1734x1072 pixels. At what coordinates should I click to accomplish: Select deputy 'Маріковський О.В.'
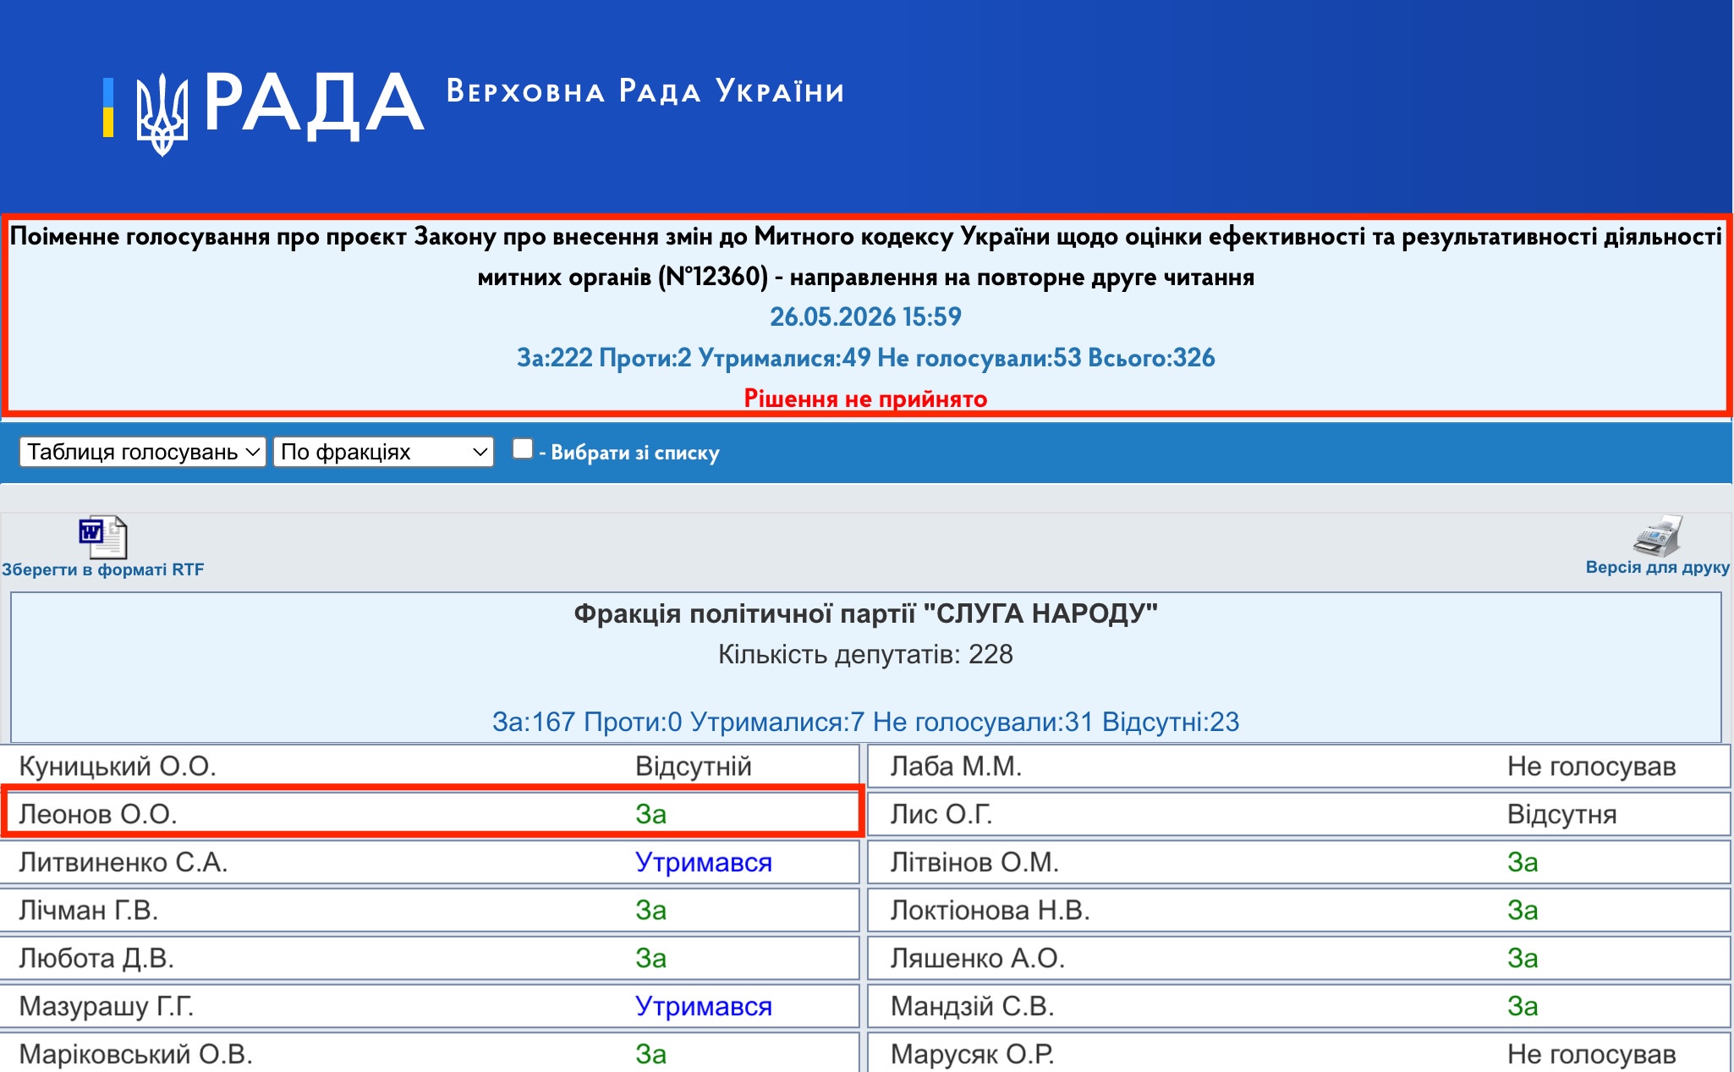(x=135, y=1054)
